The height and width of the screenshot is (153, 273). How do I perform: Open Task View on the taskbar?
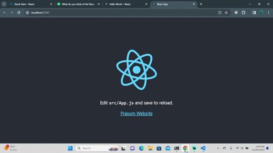123,148
